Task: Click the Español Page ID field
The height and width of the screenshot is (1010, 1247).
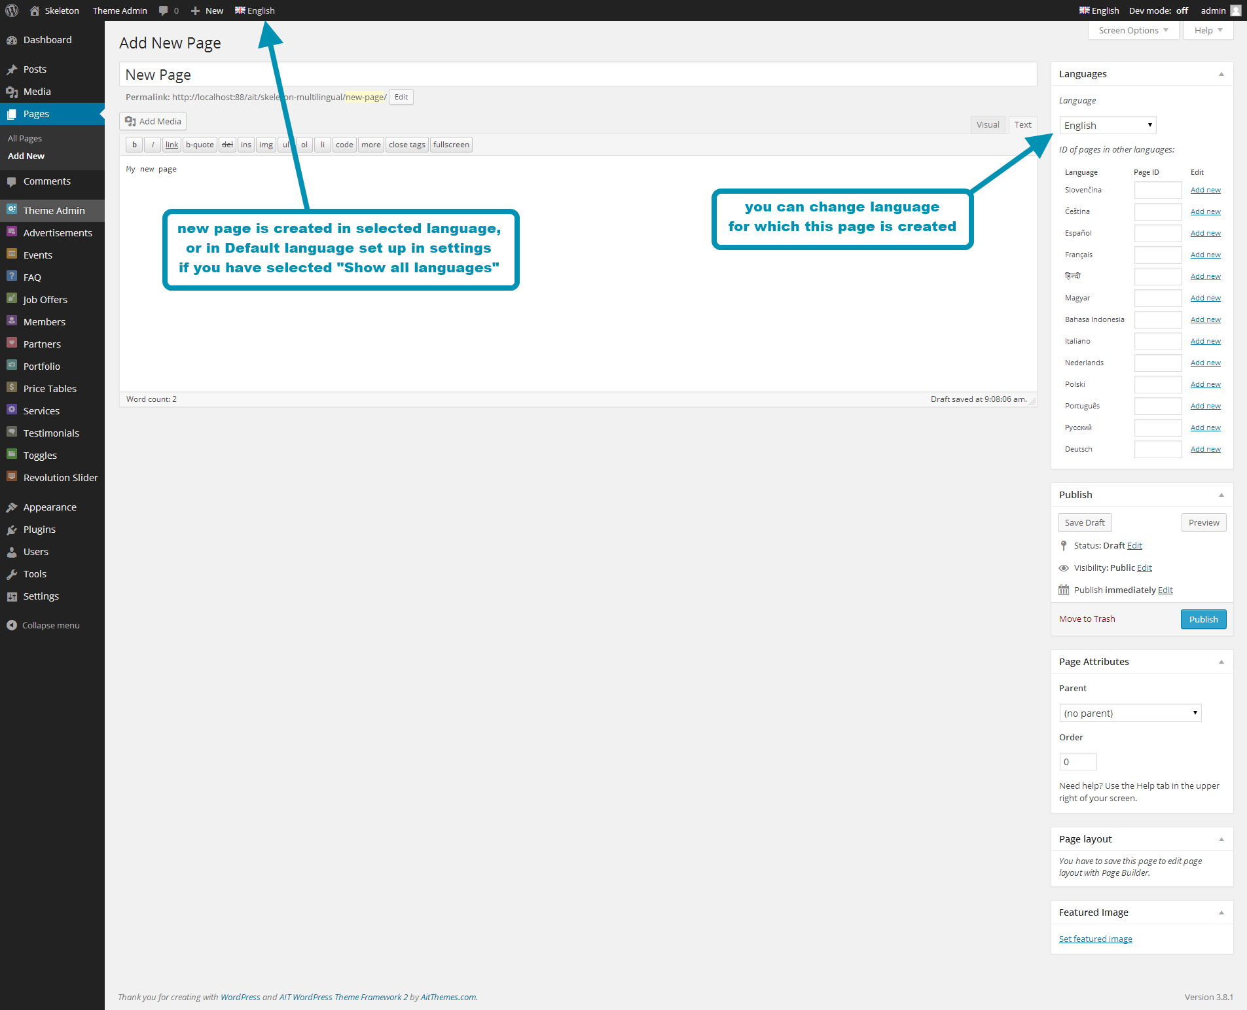Action: [1157, 233]
